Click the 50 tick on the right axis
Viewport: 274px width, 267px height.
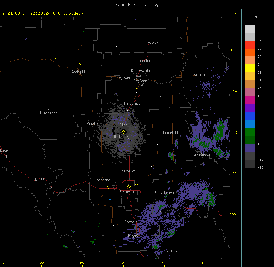tap(235, 91)
